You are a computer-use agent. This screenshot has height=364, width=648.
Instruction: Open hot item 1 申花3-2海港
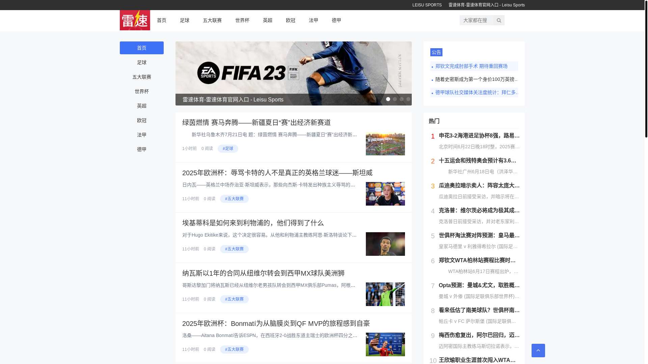tap(479, 135)
